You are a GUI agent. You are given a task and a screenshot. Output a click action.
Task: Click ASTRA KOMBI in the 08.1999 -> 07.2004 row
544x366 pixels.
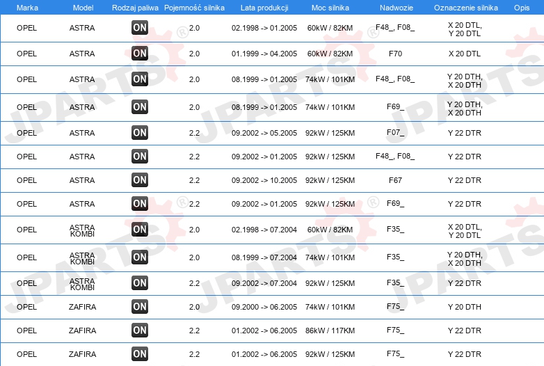click(82, 258)
